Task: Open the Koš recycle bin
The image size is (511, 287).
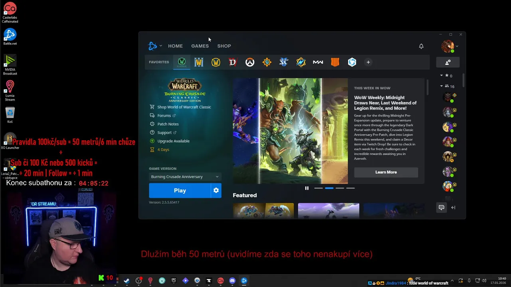Action: [x=10, y=115]
